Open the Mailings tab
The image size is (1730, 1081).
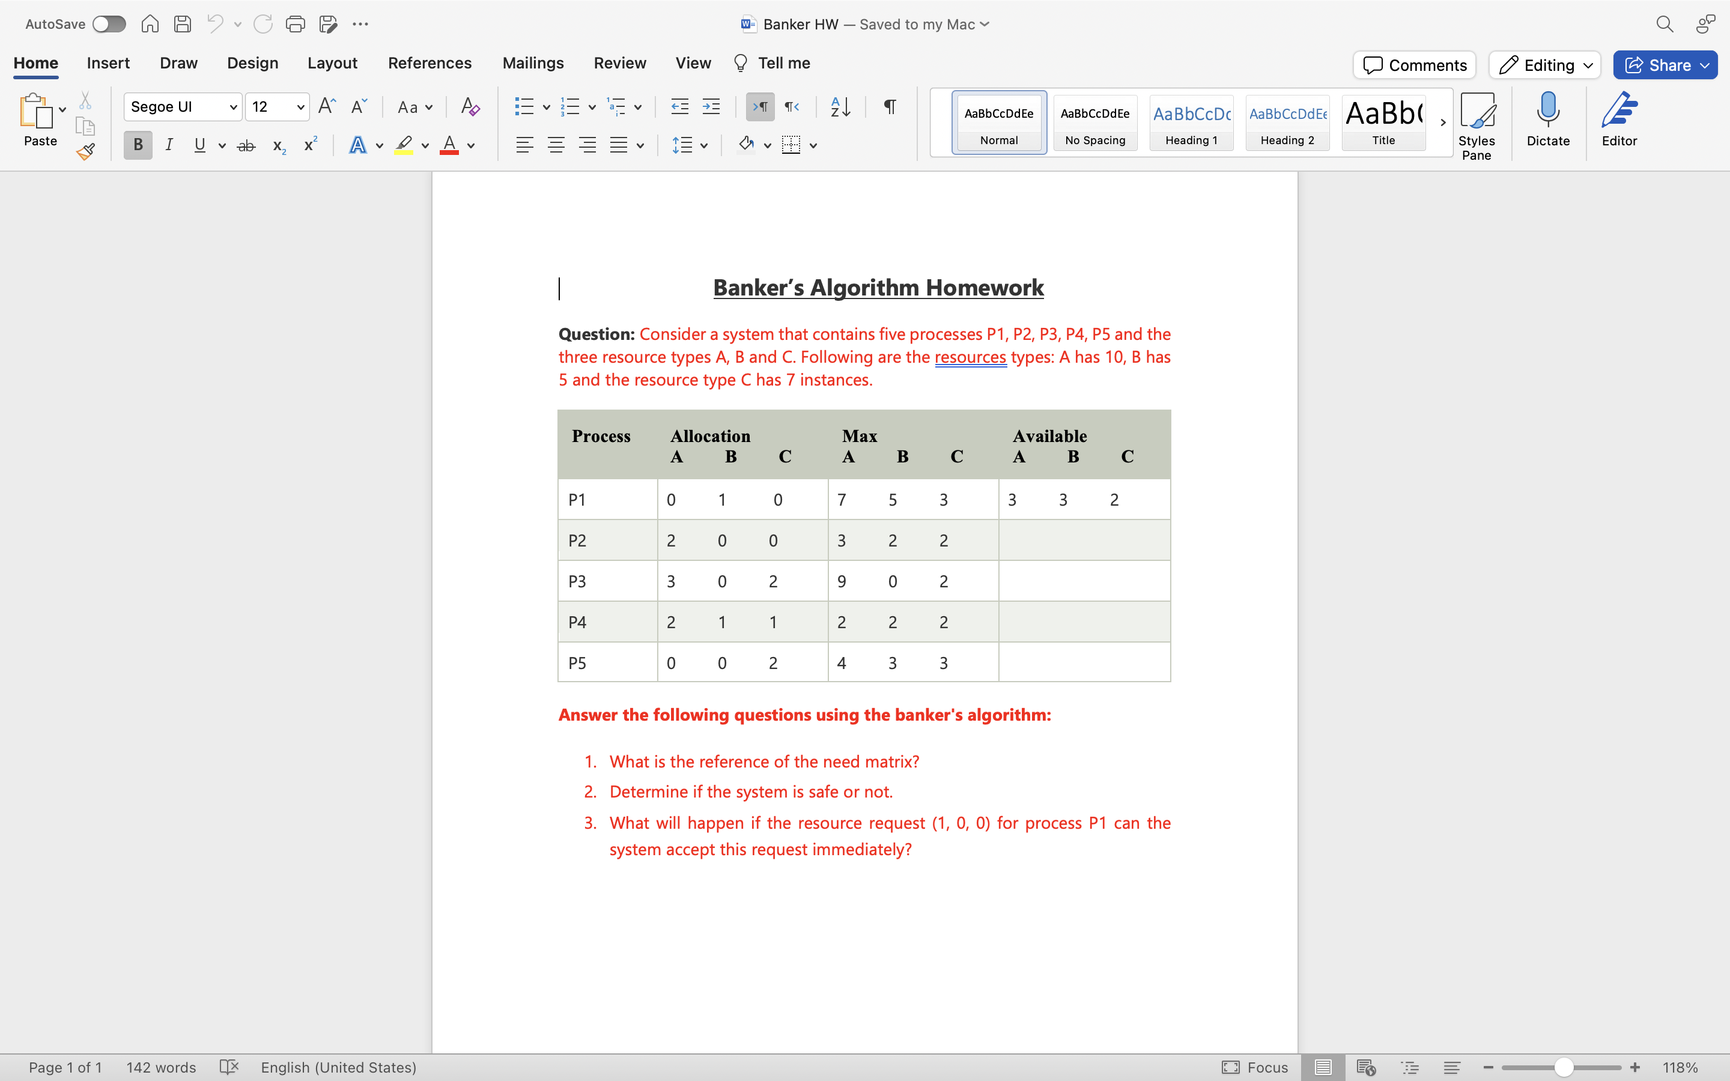click(533, 63)
